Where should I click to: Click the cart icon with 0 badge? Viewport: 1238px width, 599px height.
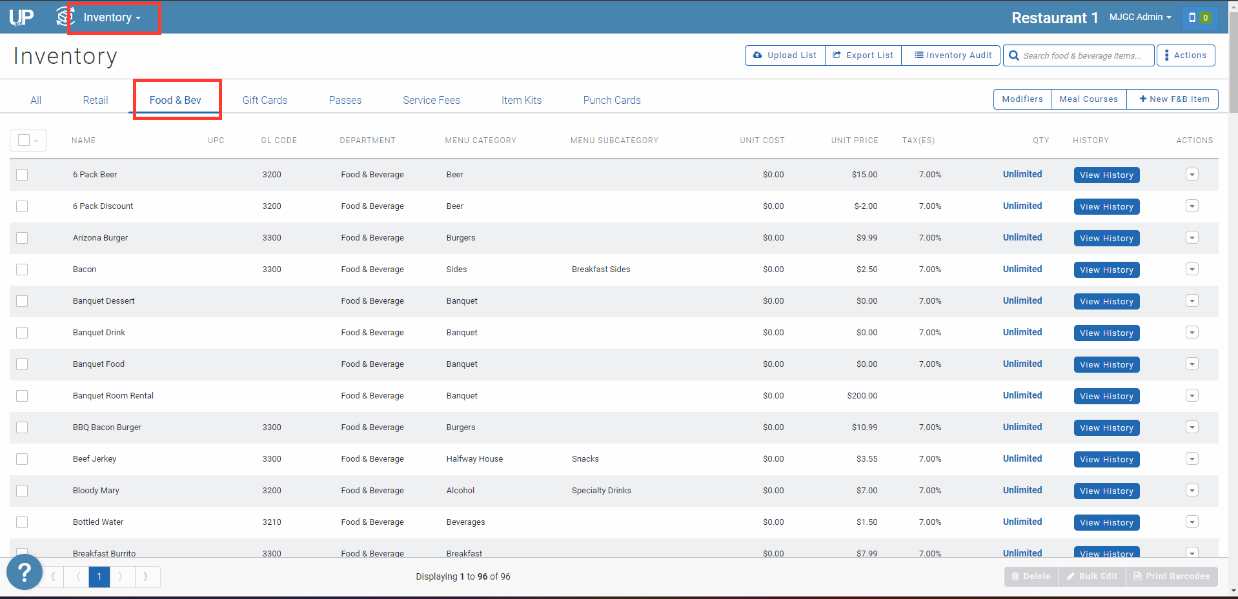(1199, 17)
